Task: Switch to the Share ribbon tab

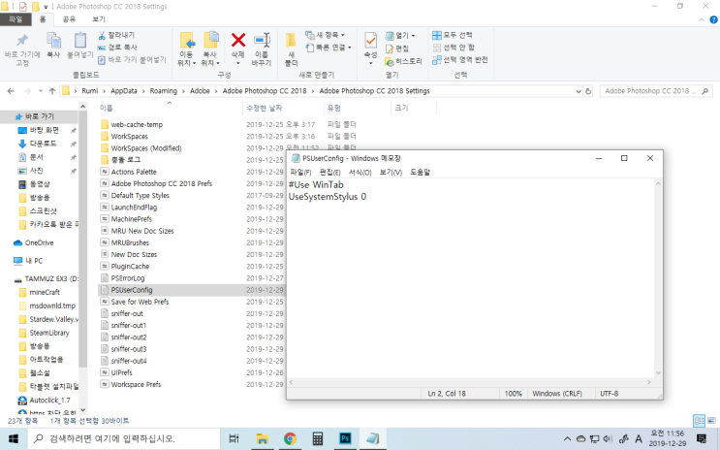Action: point(69,19)
